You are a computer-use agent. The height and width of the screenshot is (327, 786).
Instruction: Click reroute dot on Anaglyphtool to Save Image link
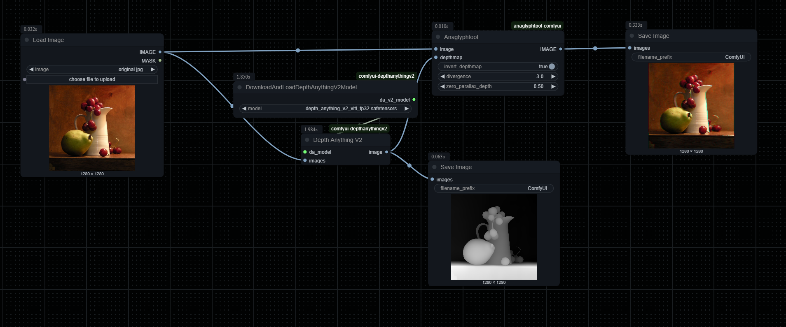click(x=595, y=49)
